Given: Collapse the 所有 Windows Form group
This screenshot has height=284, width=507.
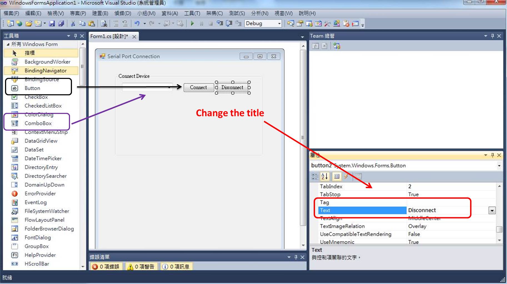Looking at the screenshot, I should pyautogui.click(x=8, y=44).
